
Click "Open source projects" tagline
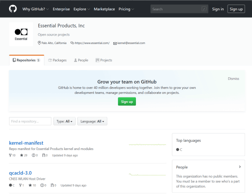(x=54, y=35)
